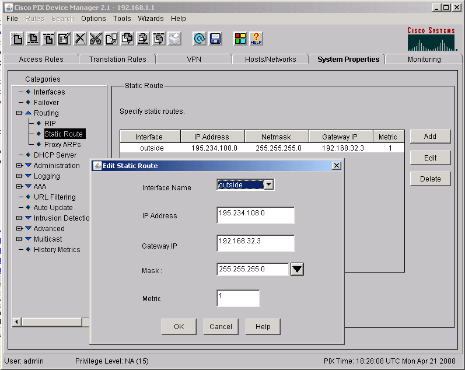The height and width of the screenshot is (370, 465).
Task: Click Cancel in Edit Static Route
Action: click(x=221, y=327)
